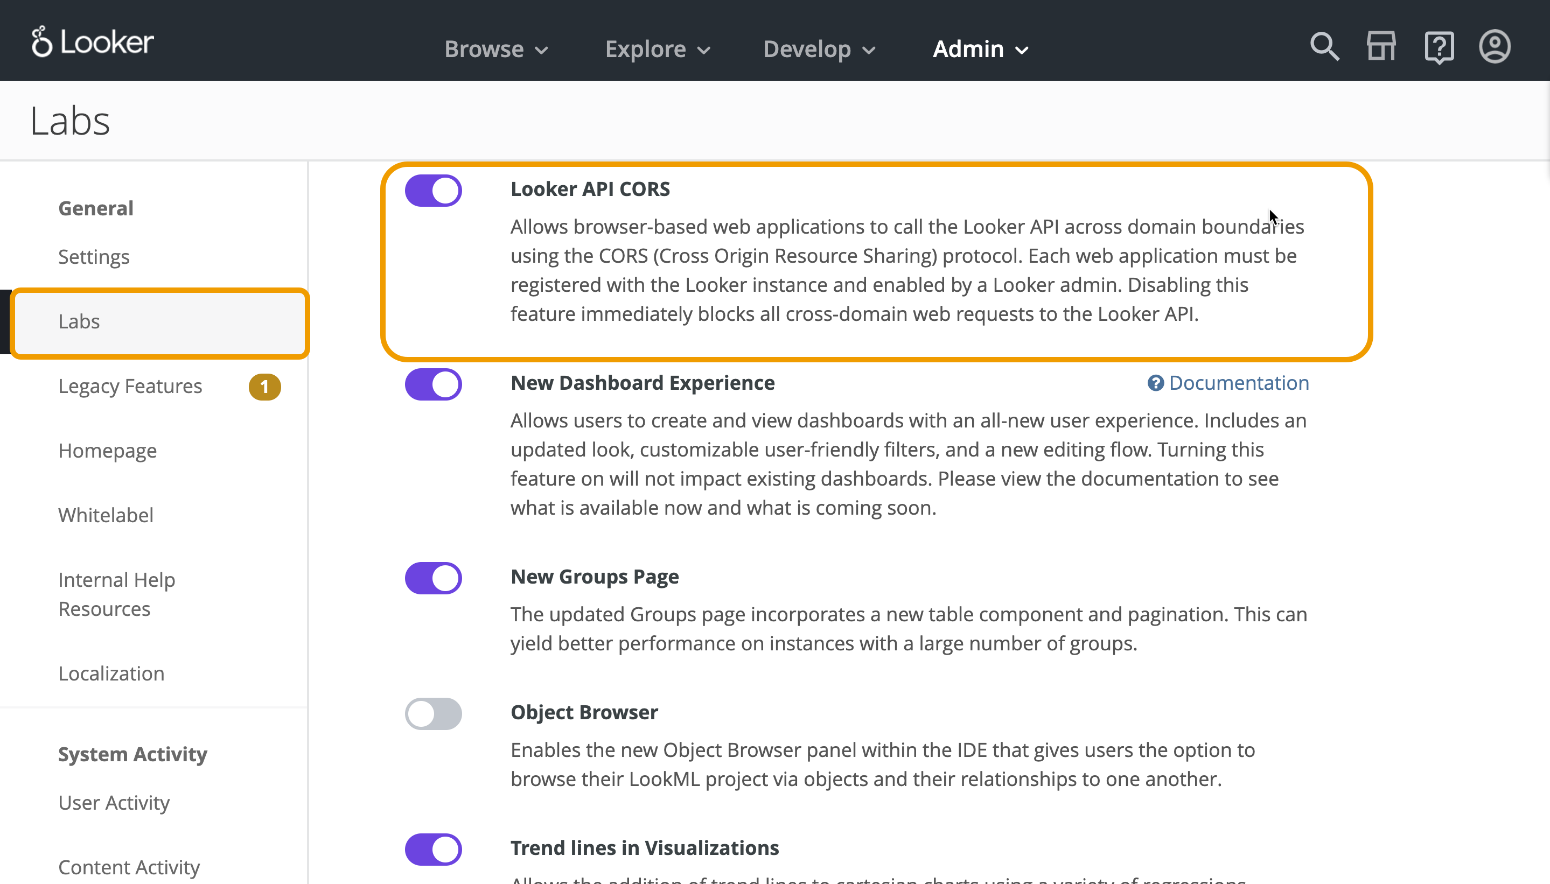Select Settings in the sidebar

click(94, 257)
